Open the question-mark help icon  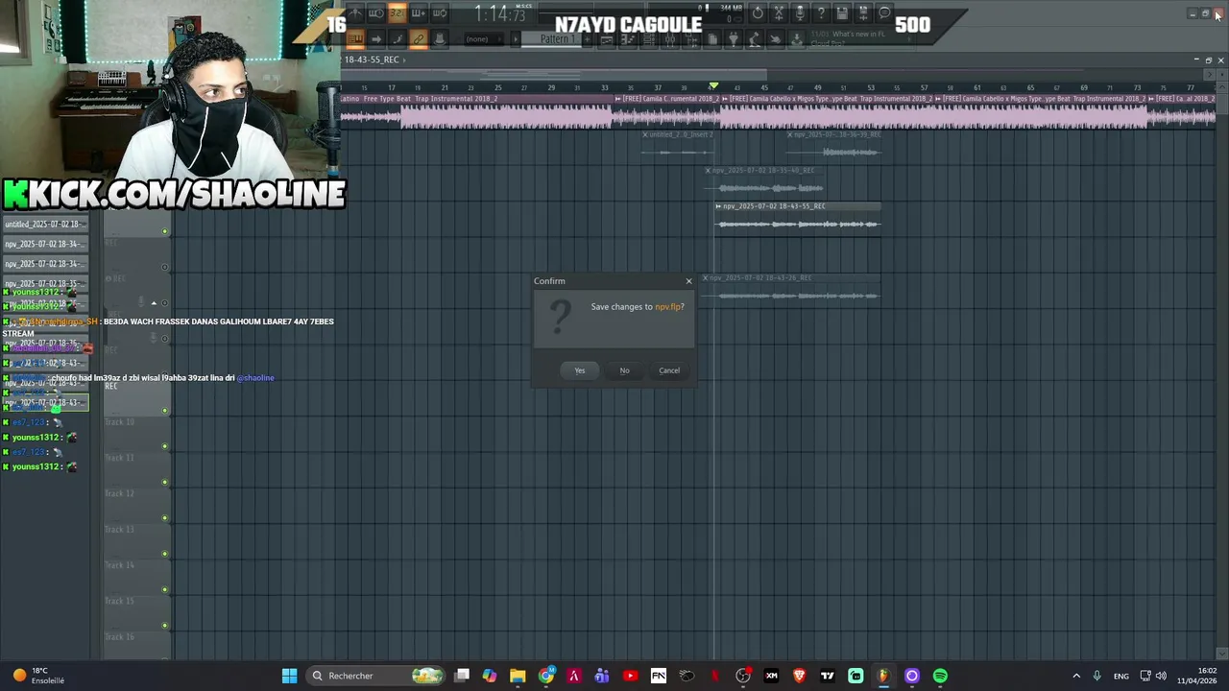coord(821,12)
